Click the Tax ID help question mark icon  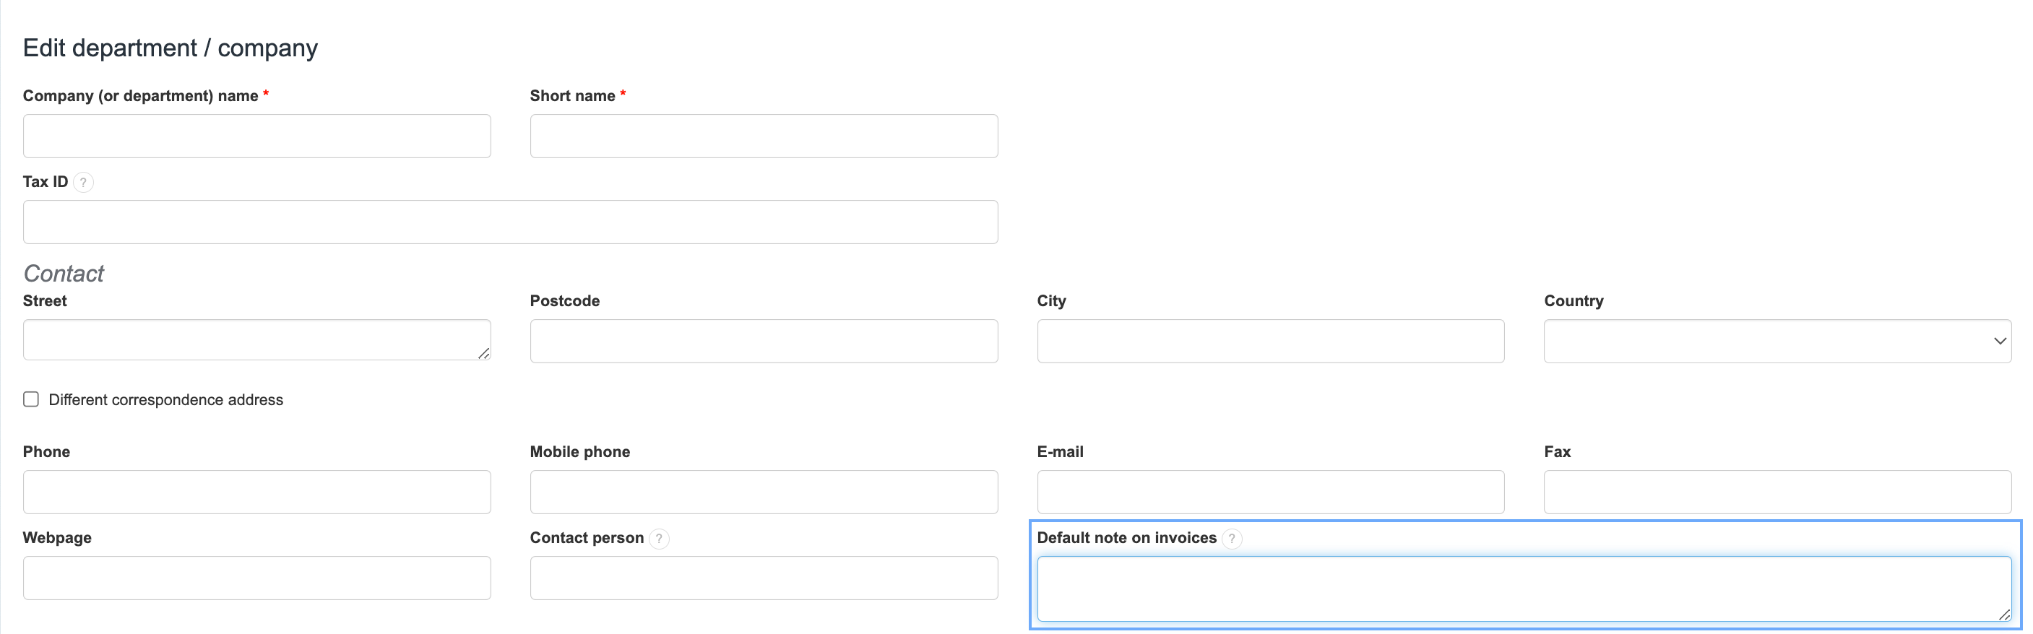83,182
